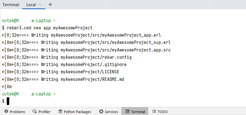Focus the terminal cursor at the last prompt
The width and height of the screenshot is (246, 115).
8,101
